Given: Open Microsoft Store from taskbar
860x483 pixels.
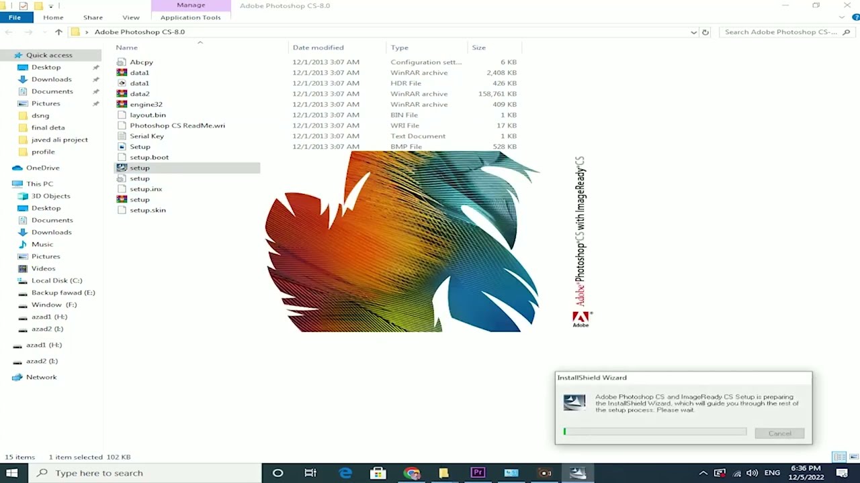Looking at the screenshot, I should (378, 473).
